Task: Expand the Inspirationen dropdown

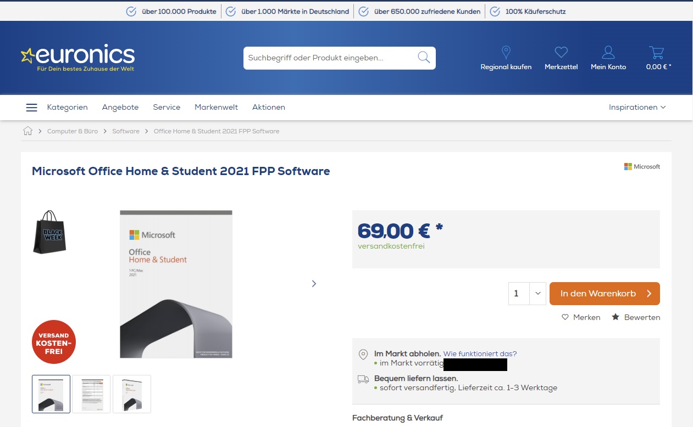Action: click(637, 107)
